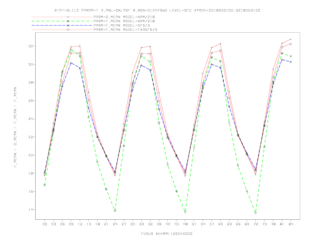Click x-axis forecast hour label 21
This screenshot has height=244, width=317.
(106, 224)
